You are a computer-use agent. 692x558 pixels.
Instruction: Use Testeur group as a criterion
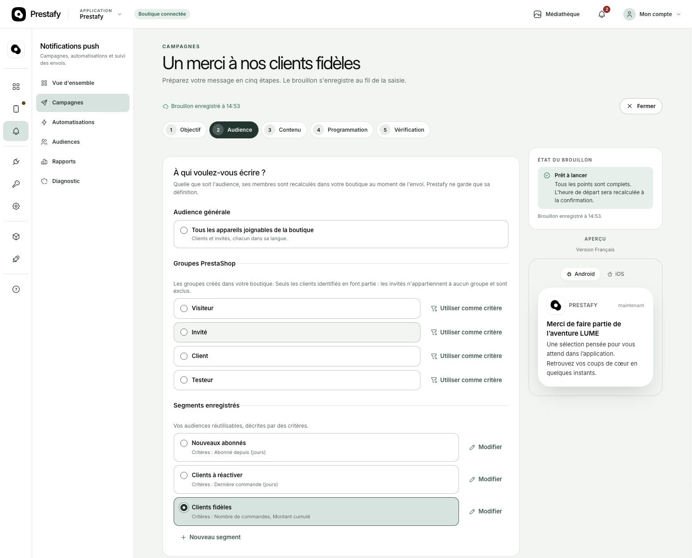point(466,380)
